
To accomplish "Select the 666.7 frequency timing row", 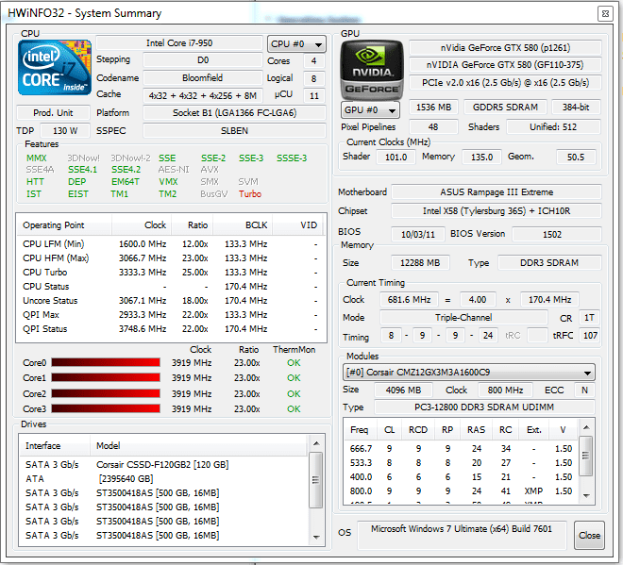I will pyautogui.click(x=461, y=449).
